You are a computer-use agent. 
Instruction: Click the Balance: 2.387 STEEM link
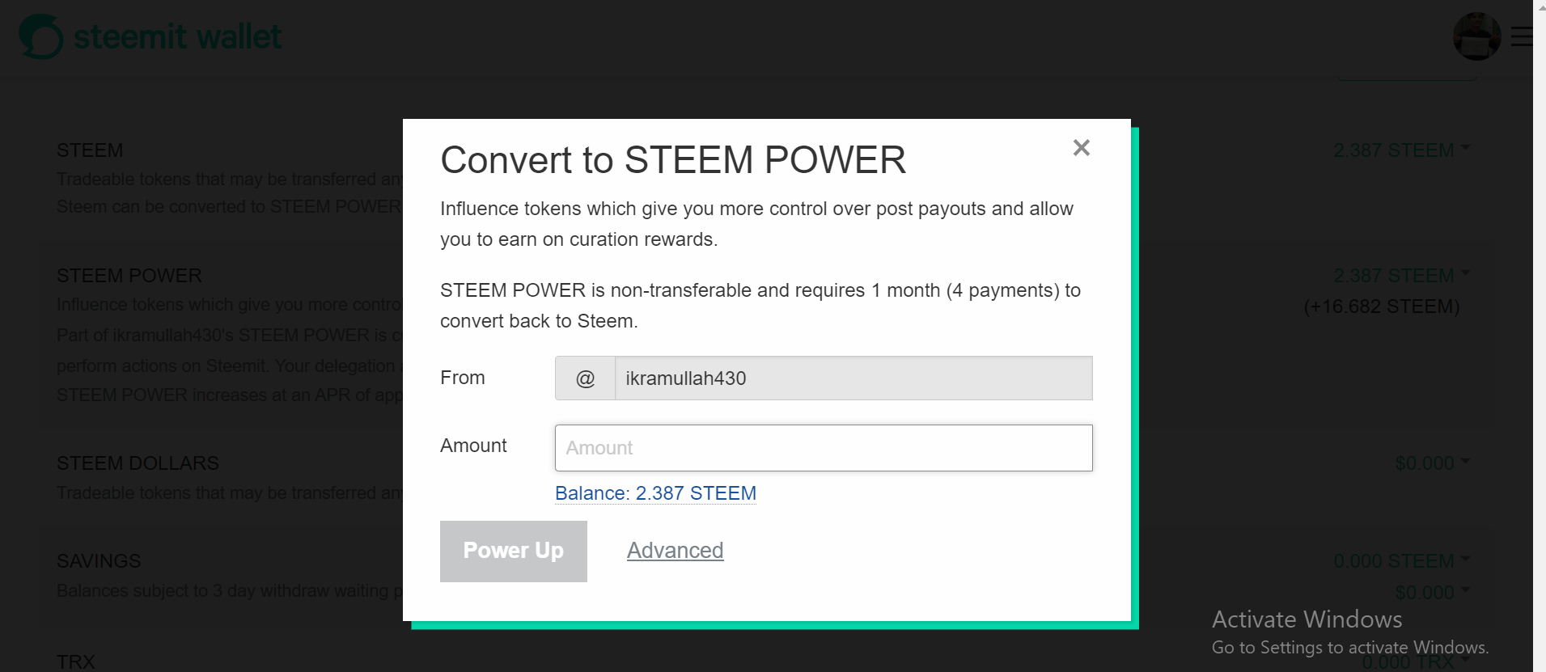point(655,493)
